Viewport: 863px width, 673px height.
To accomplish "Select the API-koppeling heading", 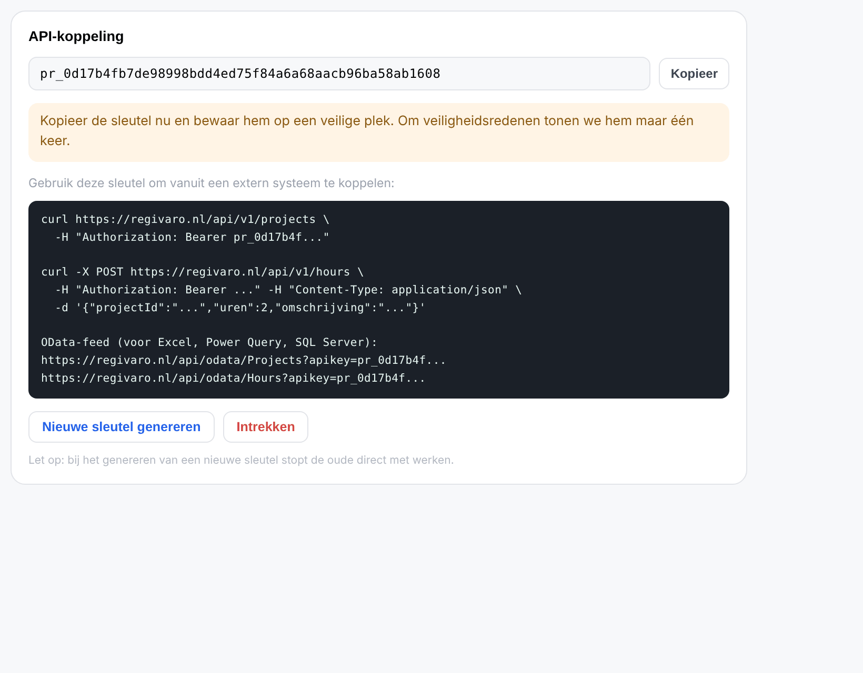I will point(76,36).
